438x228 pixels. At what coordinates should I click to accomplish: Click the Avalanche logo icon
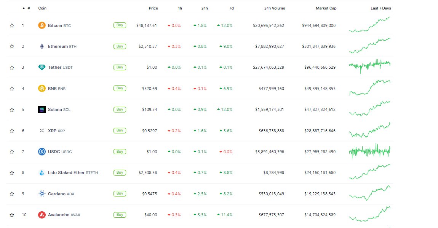[42, 215]
